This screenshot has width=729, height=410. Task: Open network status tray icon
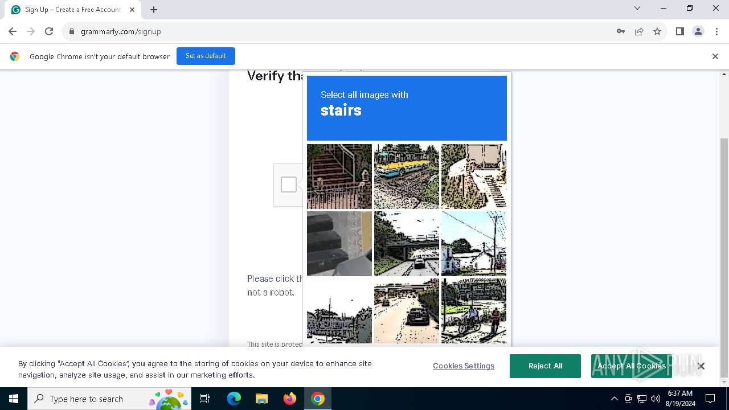pyautogui.click(x=642, y=399)
